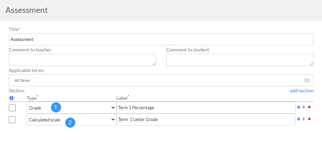Open the Grade type dropdown
This screenshot has width=322, height=141.
71,108
